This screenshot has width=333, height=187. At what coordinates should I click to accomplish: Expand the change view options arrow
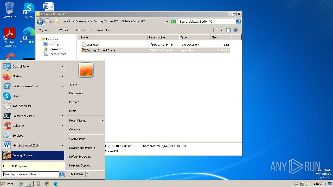pyautogui.click(x=221, y=30)
